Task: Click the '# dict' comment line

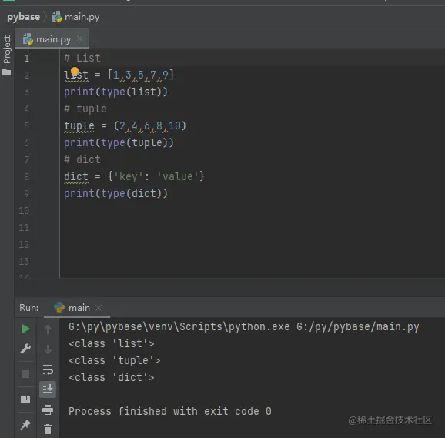Action: (82, 159)
